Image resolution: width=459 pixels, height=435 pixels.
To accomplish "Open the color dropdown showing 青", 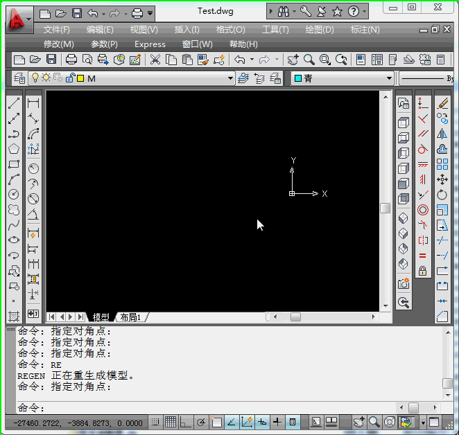I will 390,78.
